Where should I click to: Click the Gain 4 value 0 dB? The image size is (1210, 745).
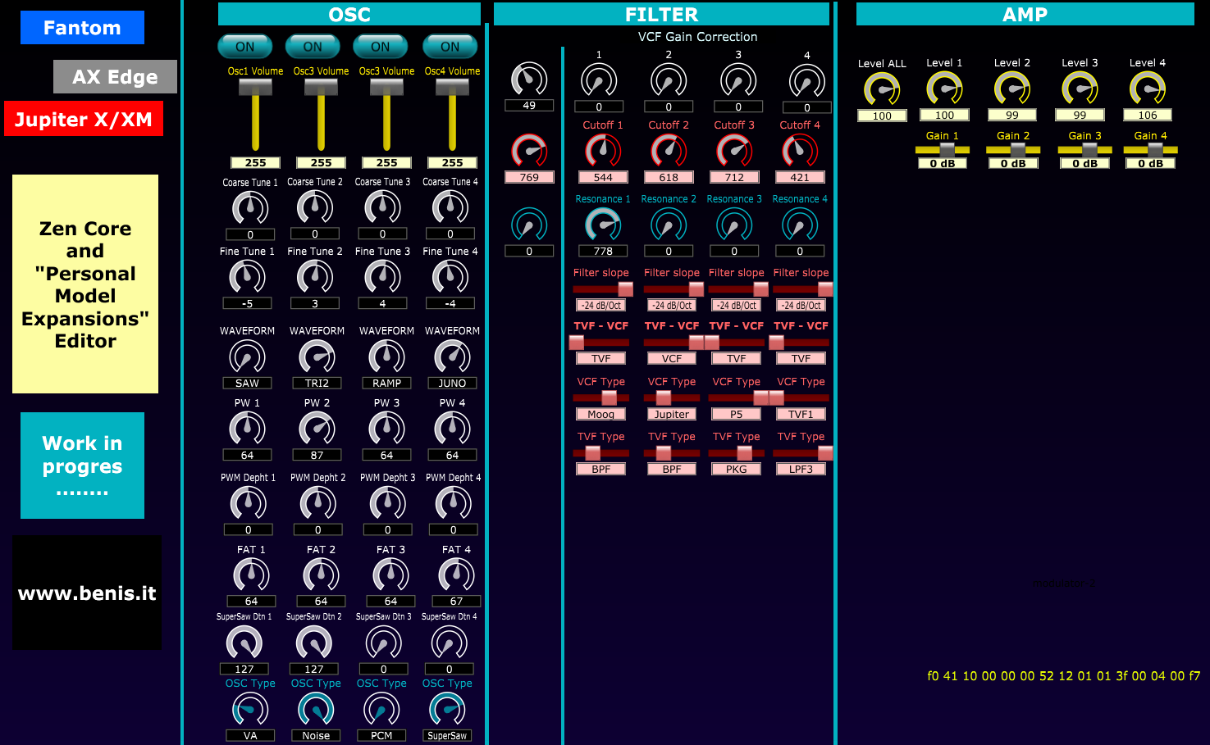1150,163
